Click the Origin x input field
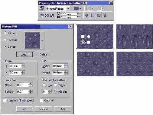The image size is (153, 115). tap(15, 66)
